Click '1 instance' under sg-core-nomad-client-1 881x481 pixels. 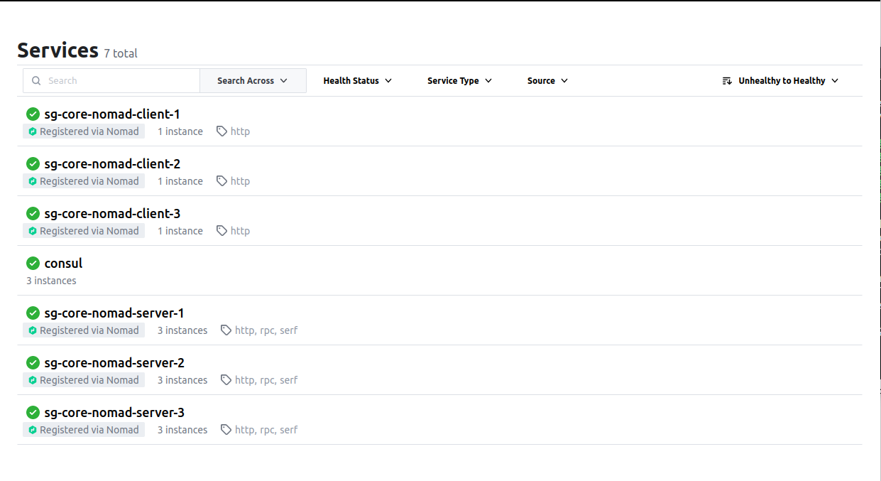point(180,131)
